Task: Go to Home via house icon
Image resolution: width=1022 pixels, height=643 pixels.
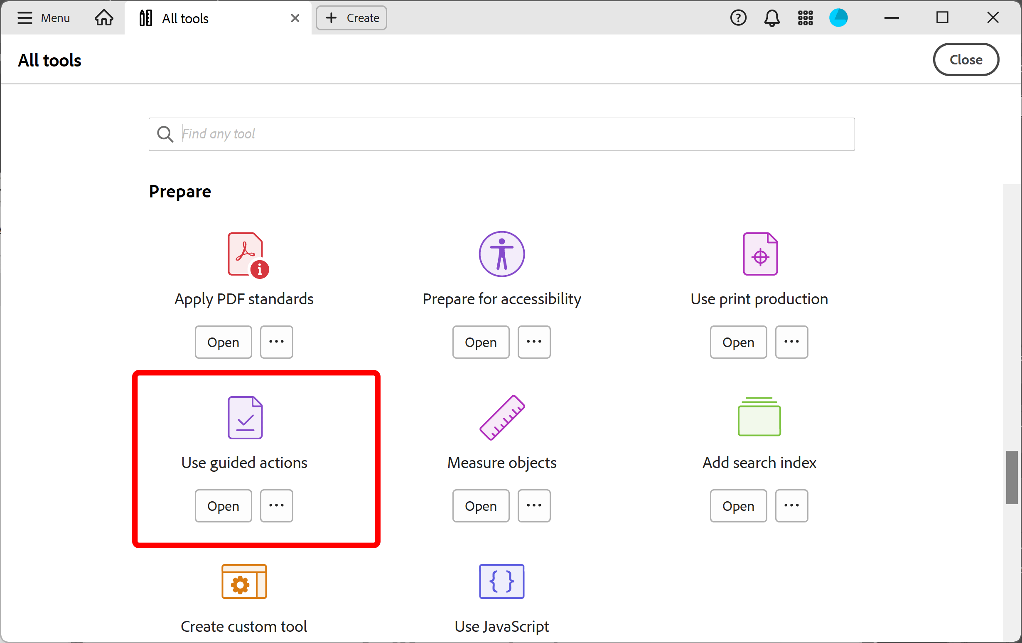Action: (104, 18)
